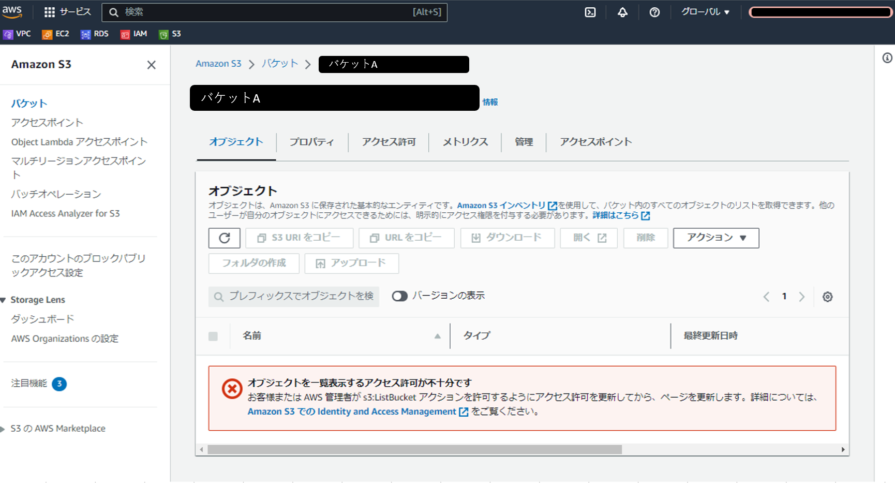Open the グローバル region dropdown
This screenshot has height=483, width=895.
[x=705, y=12]
